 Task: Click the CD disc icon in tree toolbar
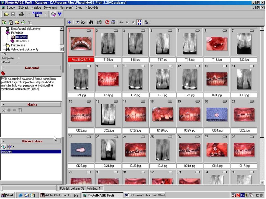[23, 22]
